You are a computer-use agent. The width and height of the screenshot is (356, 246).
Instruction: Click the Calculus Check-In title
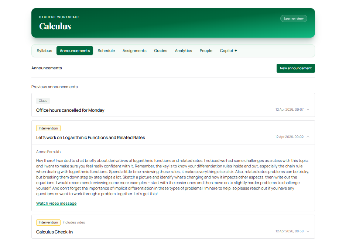coord(55,232)
